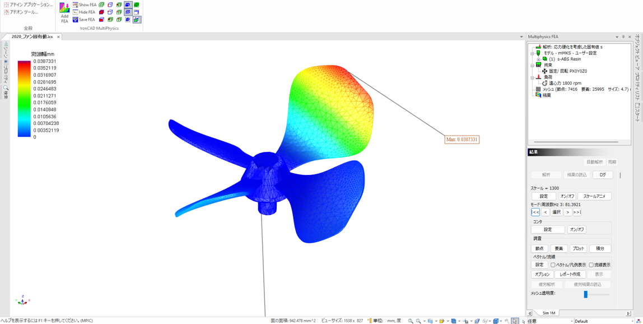Click the red top color of legend

(x=24, y=63)
